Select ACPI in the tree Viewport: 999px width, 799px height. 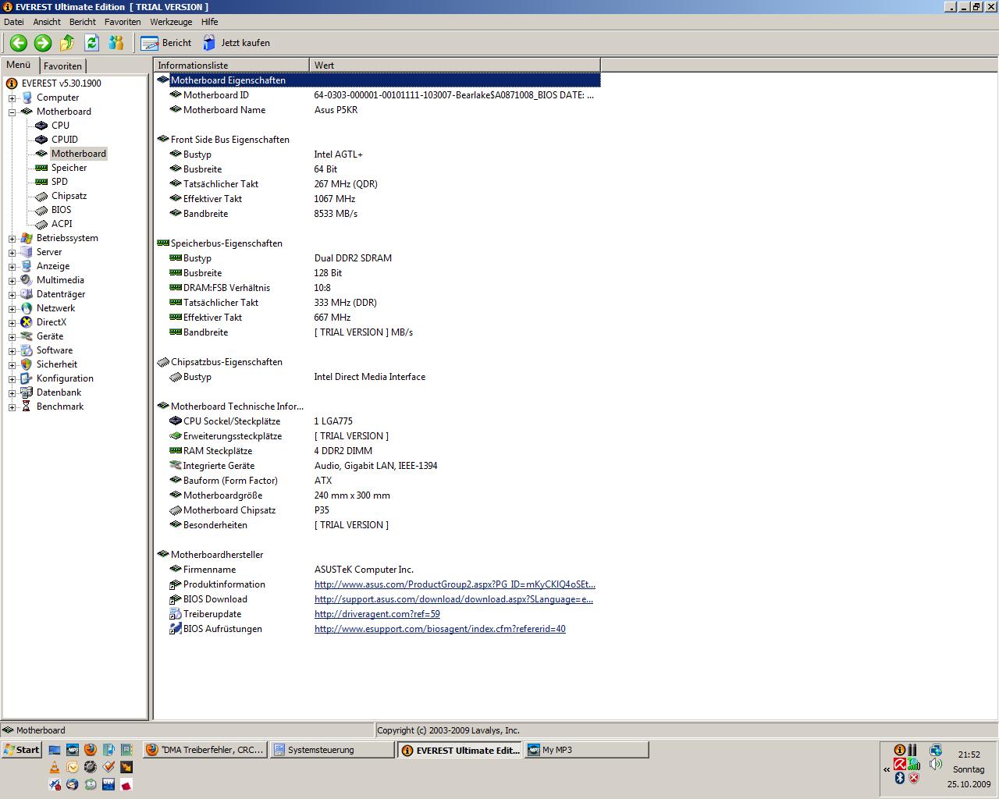point(62,224)
